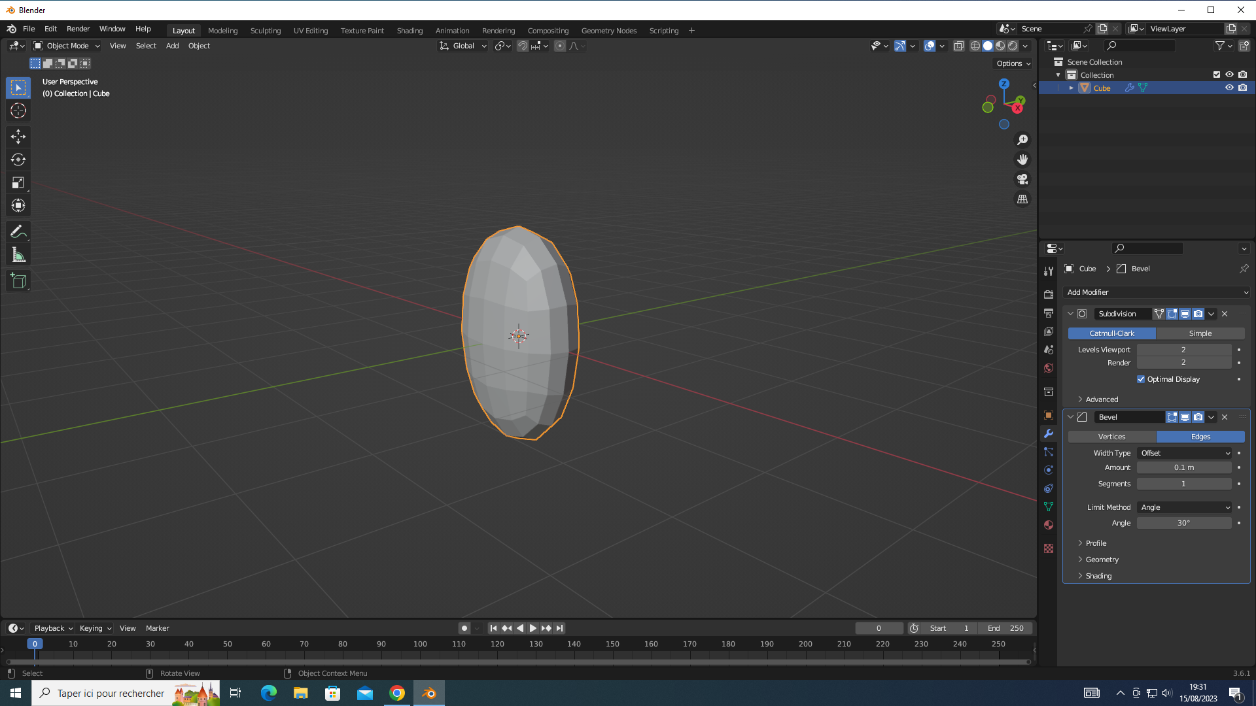This screenshot has width=1256, height=706.
Task: Toggle X-Ray display in viewport header
Action: pyautogui.click(x=959, y=46)
